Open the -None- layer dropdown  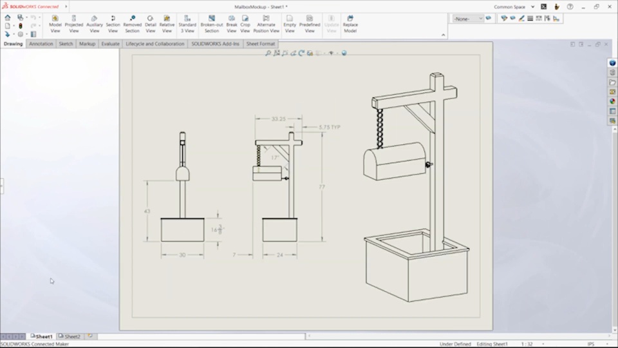click(x=468, y=19)
